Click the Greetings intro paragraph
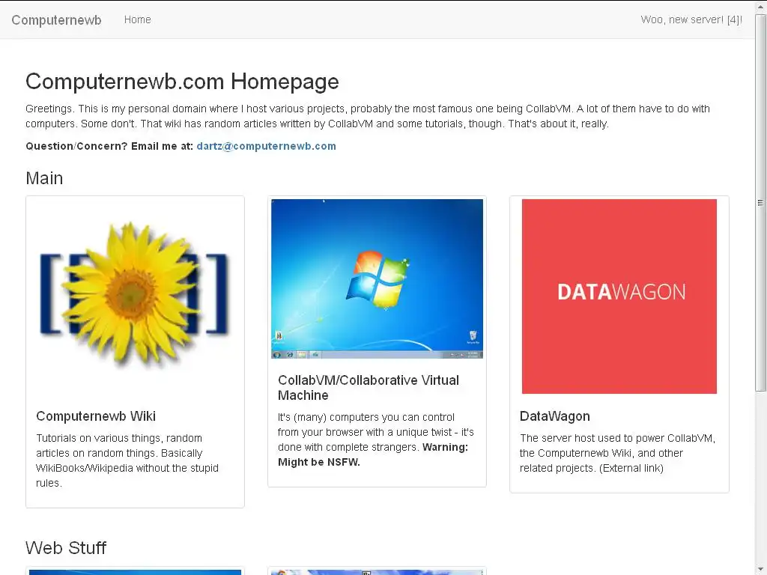The image size is (767, 575). pos(368,116)
